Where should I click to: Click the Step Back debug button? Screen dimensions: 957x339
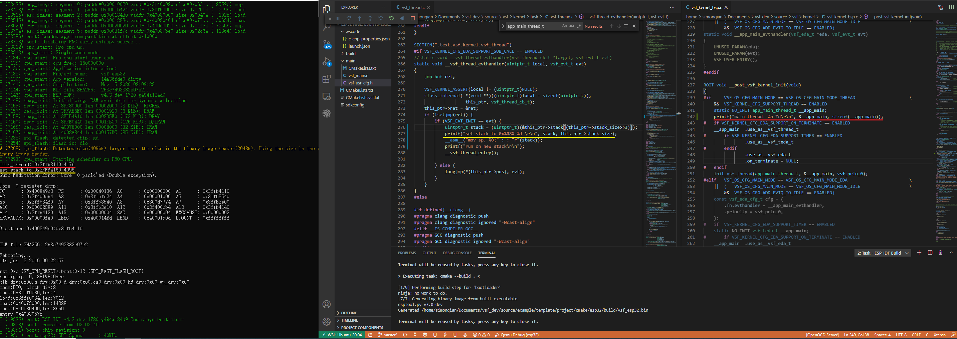[x=381, y=18]
